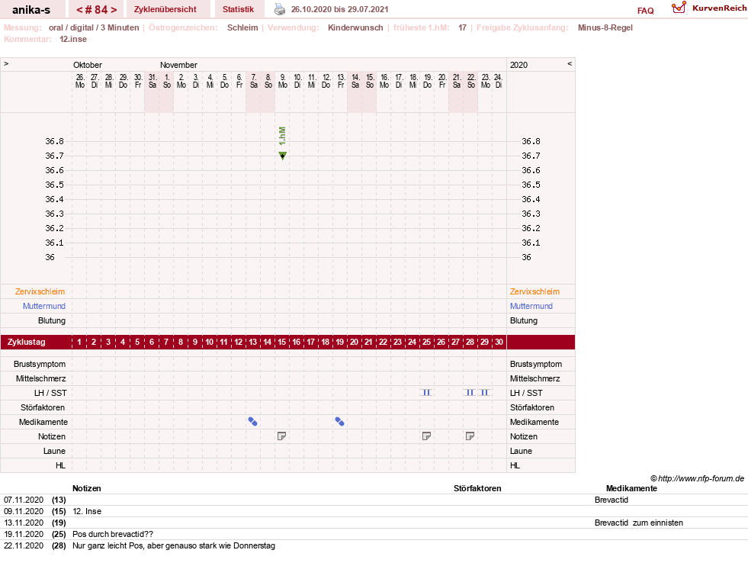Go to previous cycle with the < arrow
Viewport: 748px width, 579px height.
(79, 9)
